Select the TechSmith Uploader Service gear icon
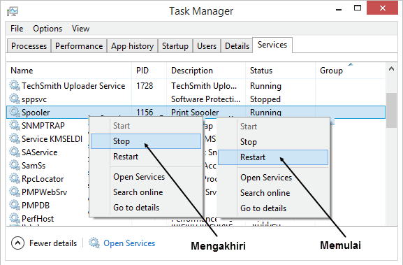Image resolution: width=403 pixels, height=265 pixels. (15, 86)
